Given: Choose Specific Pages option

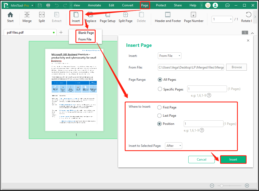Looking at the screenshot, I should [159, 89].
